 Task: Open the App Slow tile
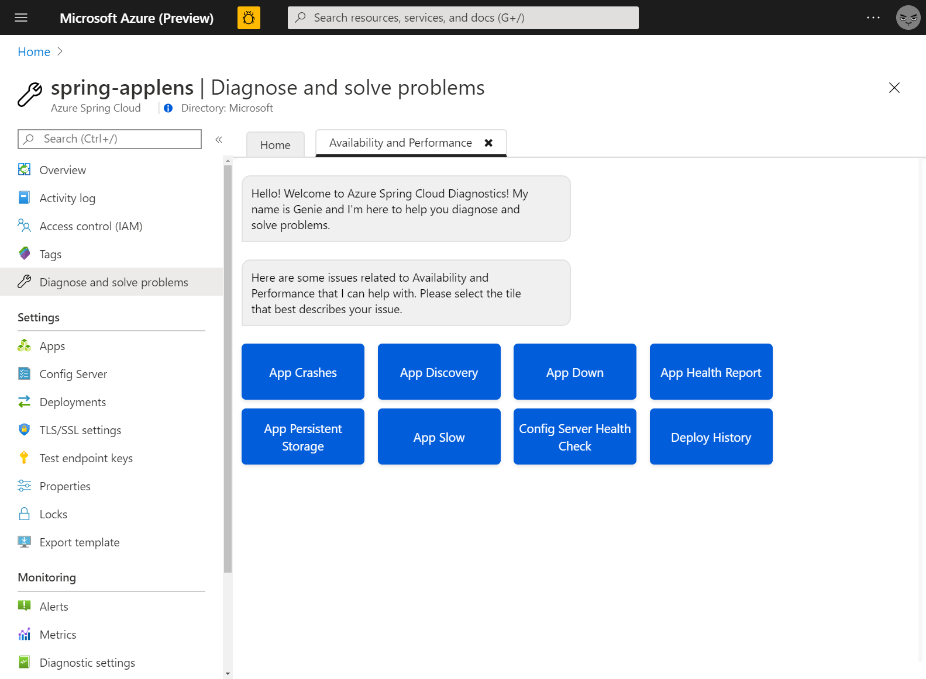(439, 437)
